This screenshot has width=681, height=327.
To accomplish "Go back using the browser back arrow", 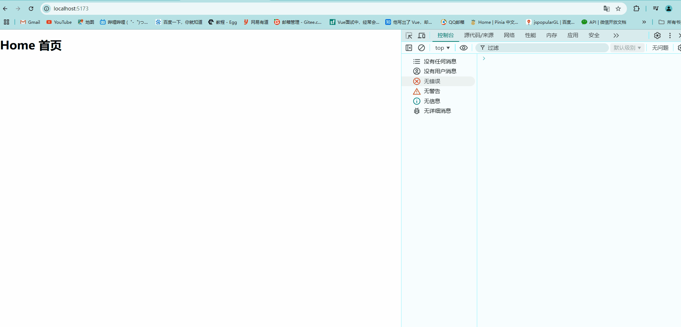I will [x=5, y=9].
